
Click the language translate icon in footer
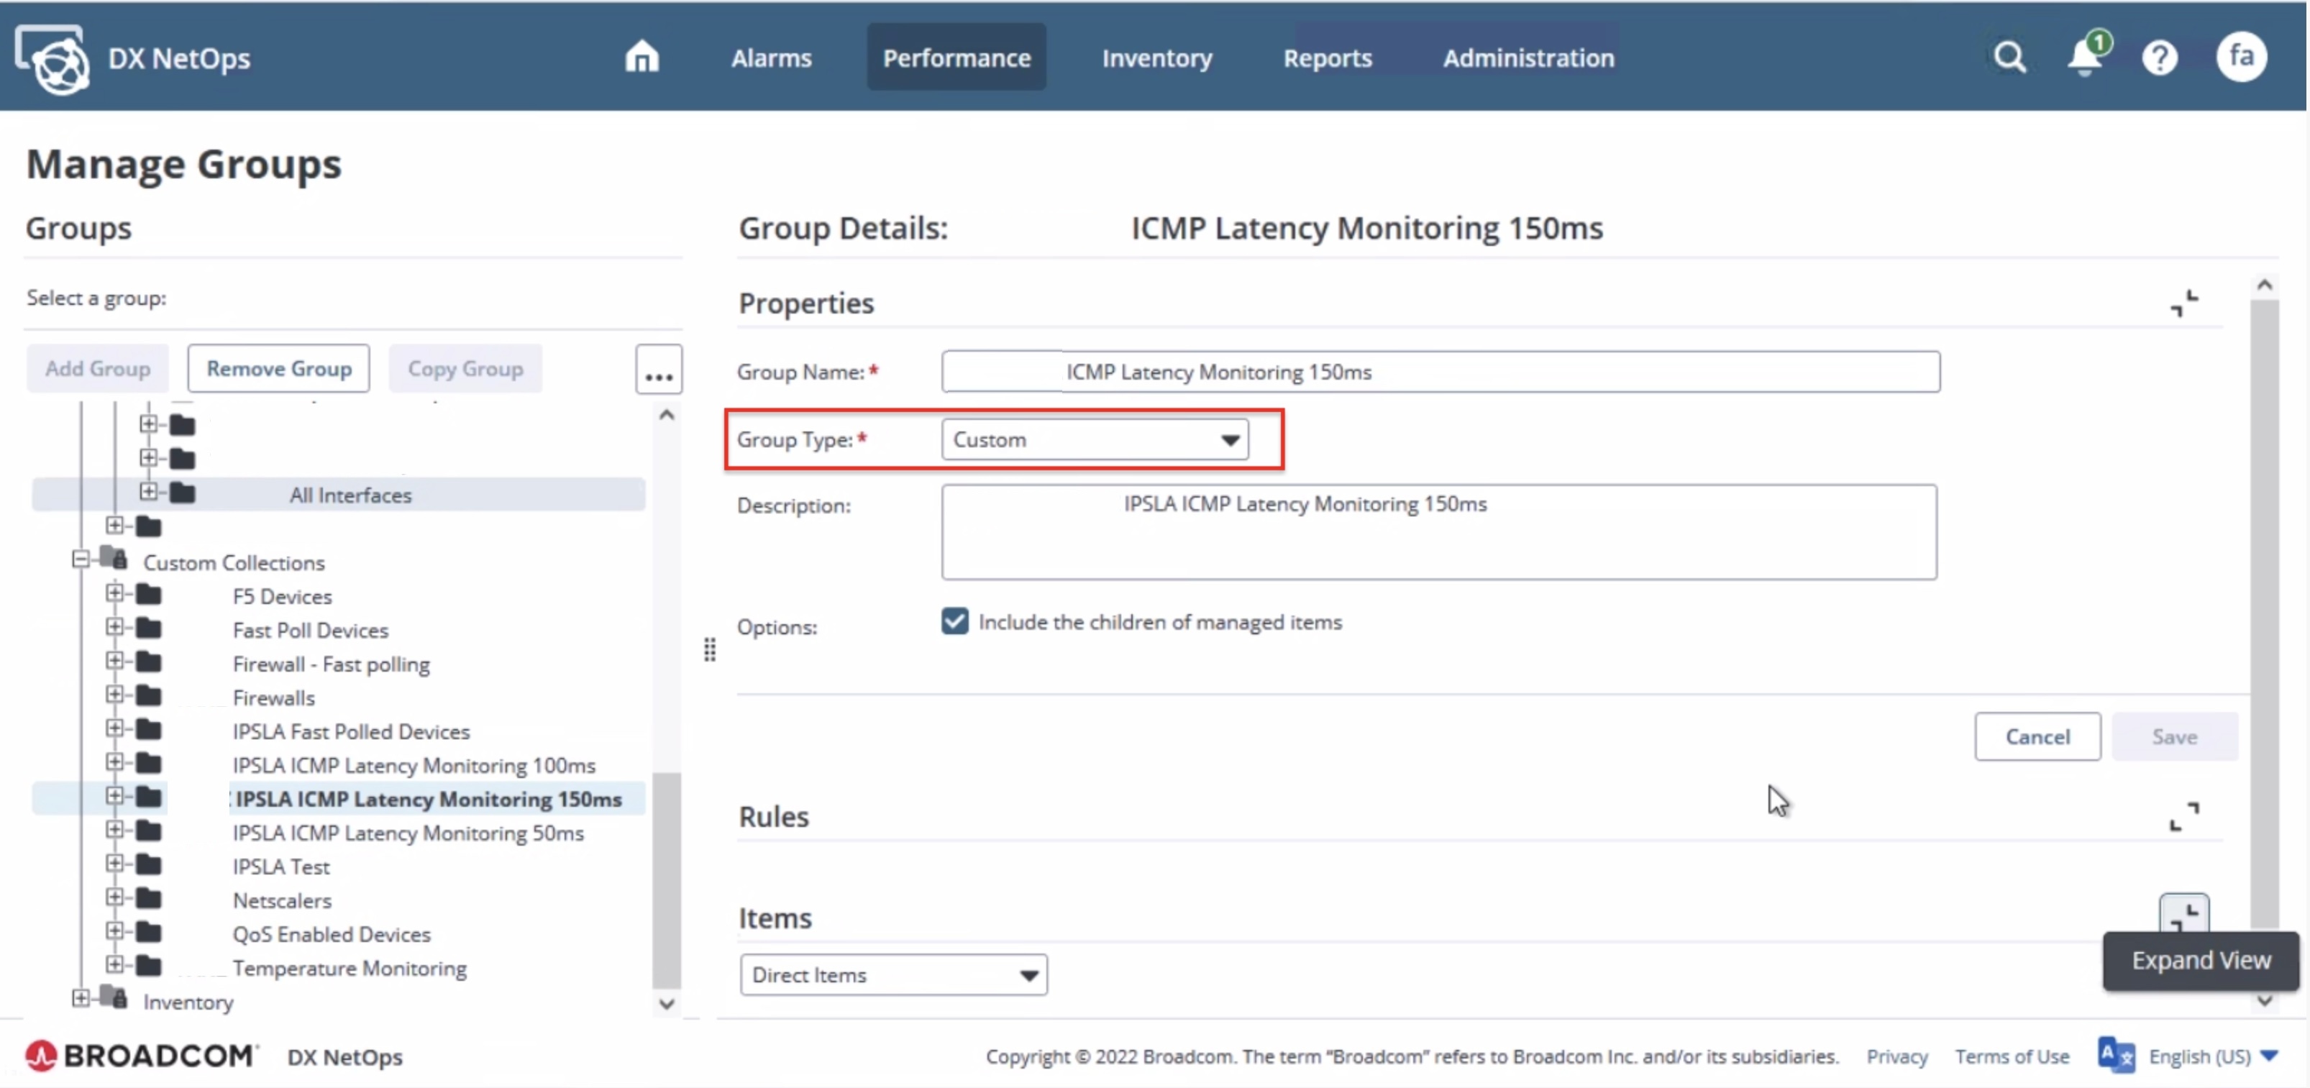tap(2115, 1055)
